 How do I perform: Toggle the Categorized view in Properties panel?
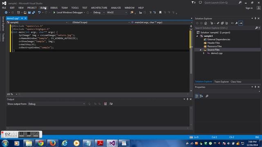[x=197, y=96]
